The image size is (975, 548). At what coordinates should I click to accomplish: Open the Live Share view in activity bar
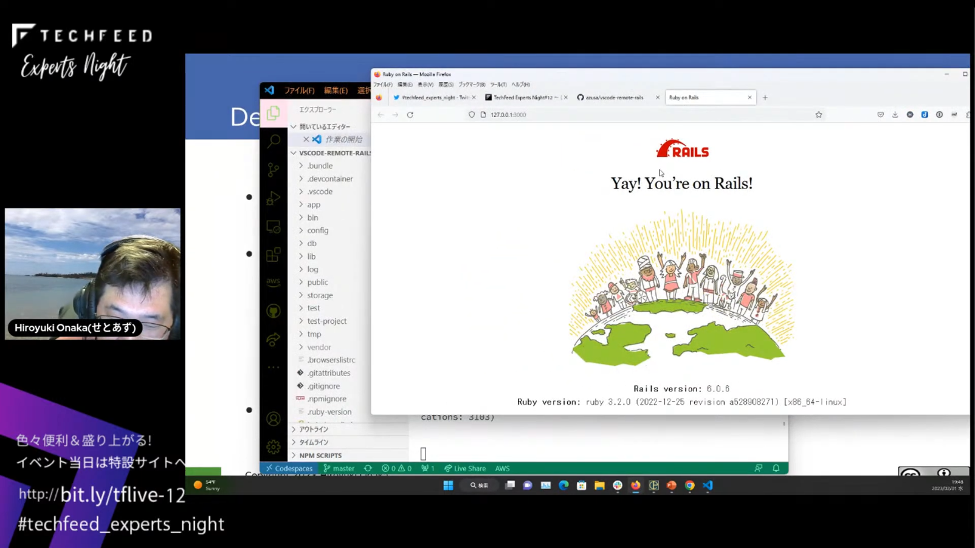(274, 340)
